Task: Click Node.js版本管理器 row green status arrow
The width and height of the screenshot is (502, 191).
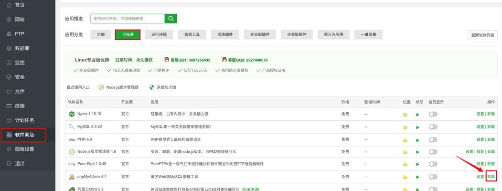Action: point(417,152)
